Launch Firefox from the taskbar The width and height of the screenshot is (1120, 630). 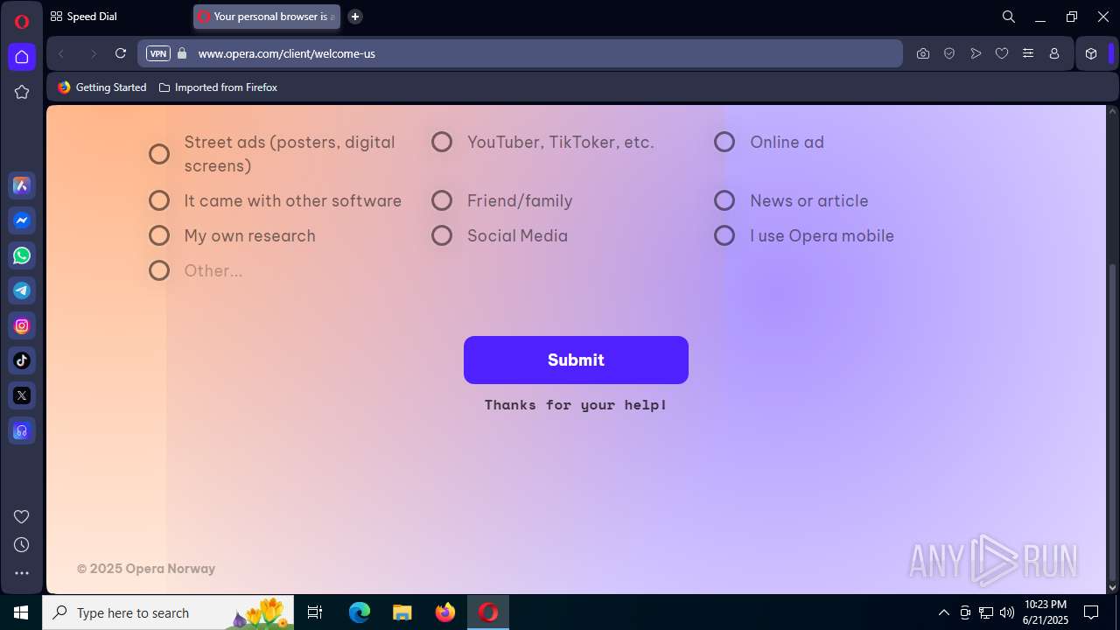click(445, 612)
